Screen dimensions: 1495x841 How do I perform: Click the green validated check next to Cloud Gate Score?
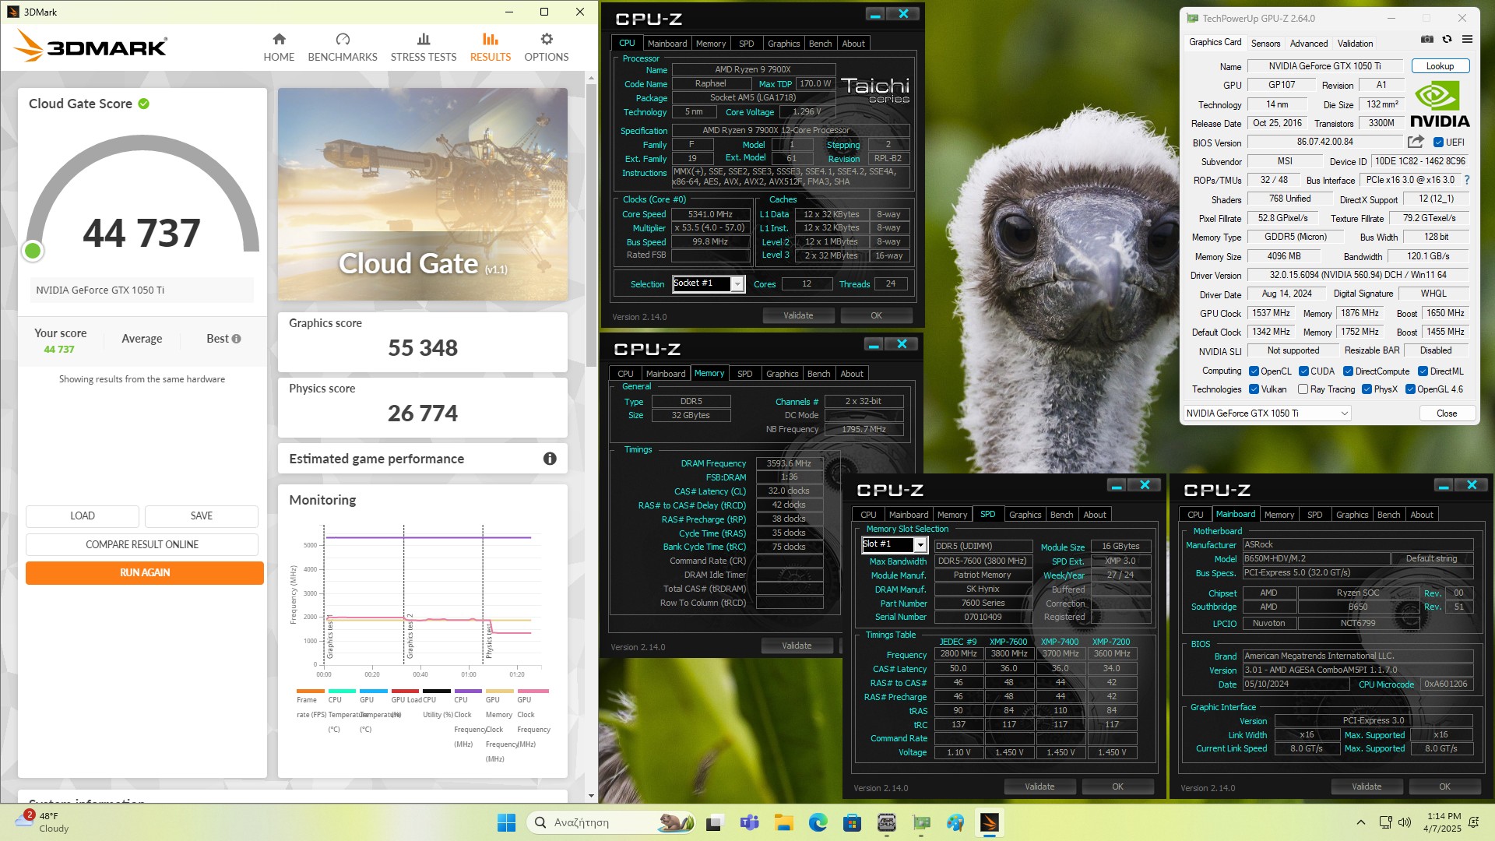tap(144, 104)
